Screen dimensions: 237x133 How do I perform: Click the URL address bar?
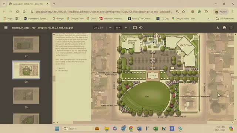pyautogui.click(x=104, y=11)
